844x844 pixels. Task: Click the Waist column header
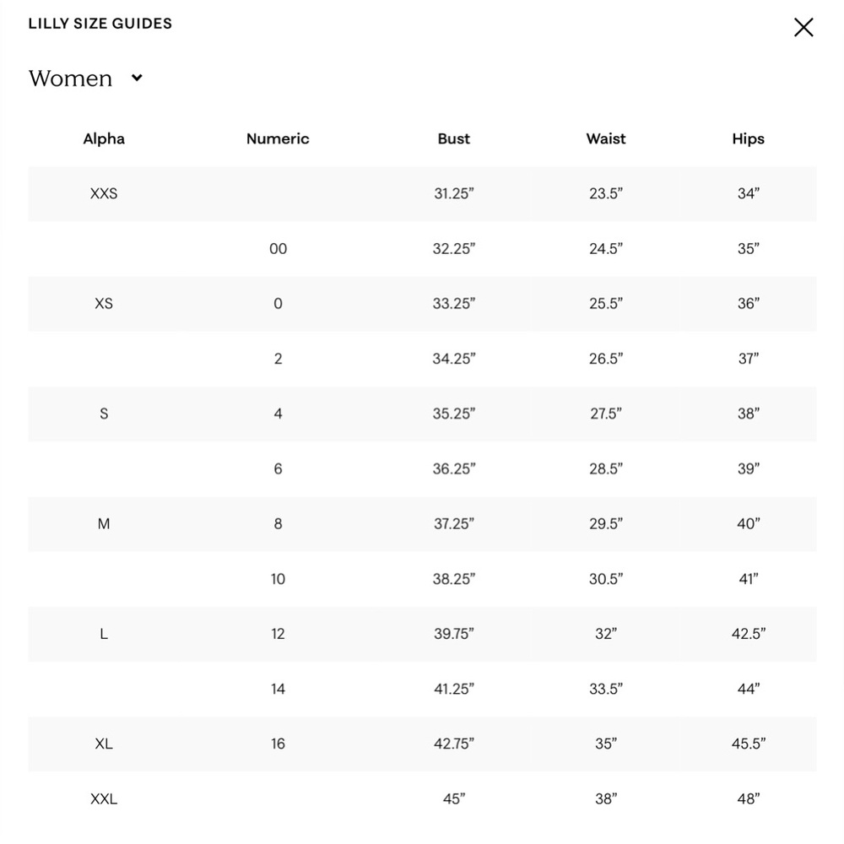coord(606,139)
